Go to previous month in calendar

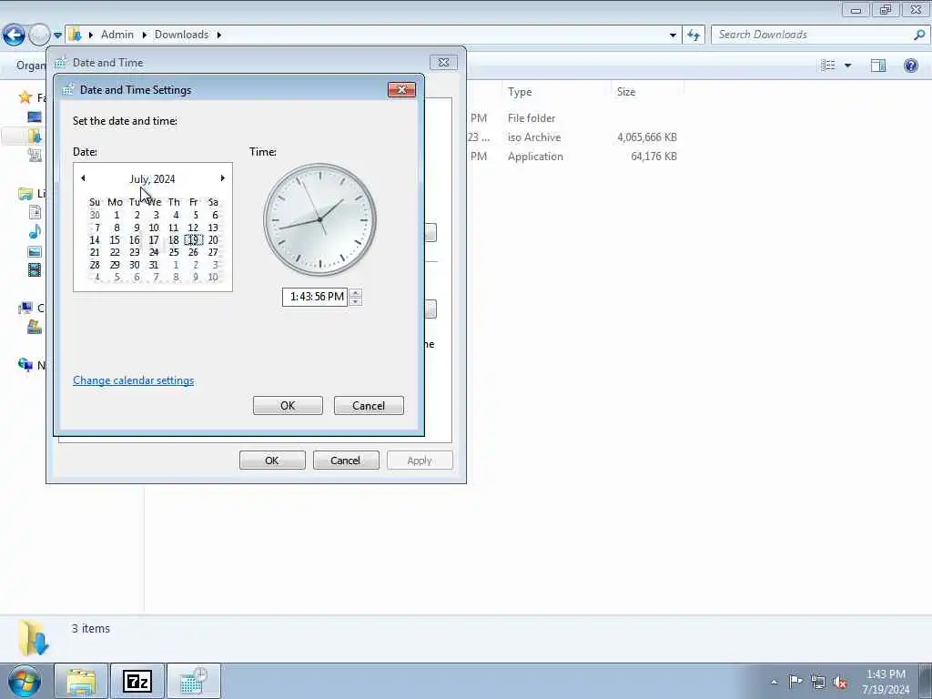tap(83, 178)
